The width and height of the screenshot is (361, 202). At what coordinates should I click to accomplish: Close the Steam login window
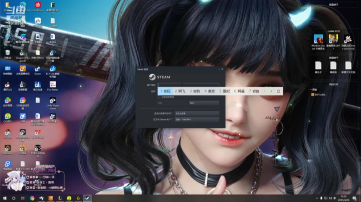(x=223, y=69)
